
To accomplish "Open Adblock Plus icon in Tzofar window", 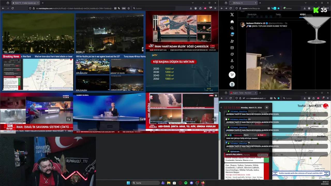I will pos(318,98).
